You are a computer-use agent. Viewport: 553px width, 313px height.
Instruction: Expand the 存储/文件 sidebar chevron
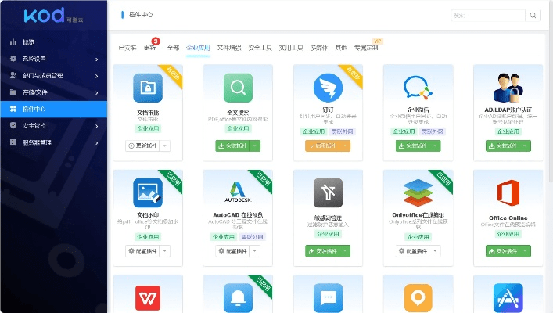coord(97,93)
